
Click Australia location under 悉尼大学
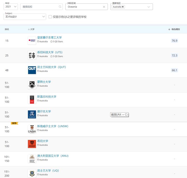tap(42, 145)
